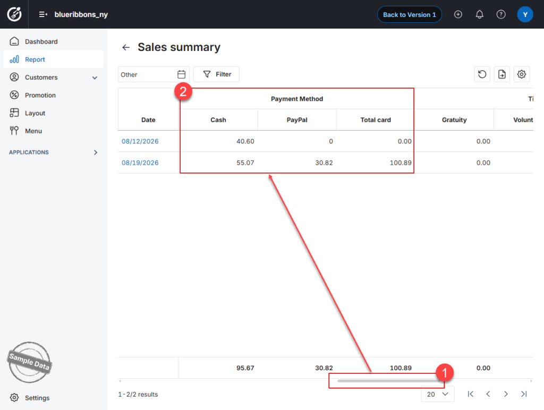This screenshot has height=410, width=544.
Task: Go to first page of results
Action: pyautogui.click(x=471, y=394)
